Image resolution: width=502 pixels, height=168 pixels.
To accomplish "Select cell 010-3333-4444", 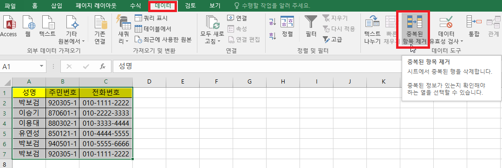I will tap(106, 123).
